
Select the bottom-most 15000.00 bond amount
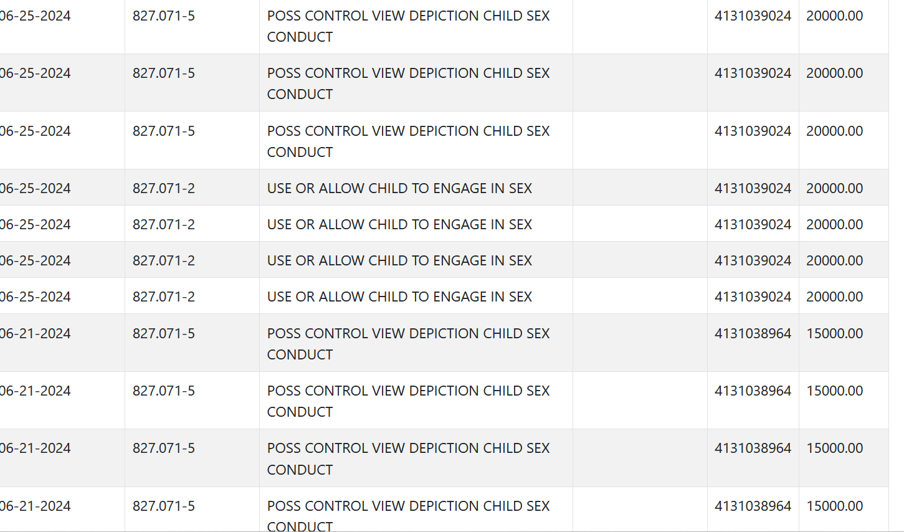pyautogui.click(x=835, y=506)
